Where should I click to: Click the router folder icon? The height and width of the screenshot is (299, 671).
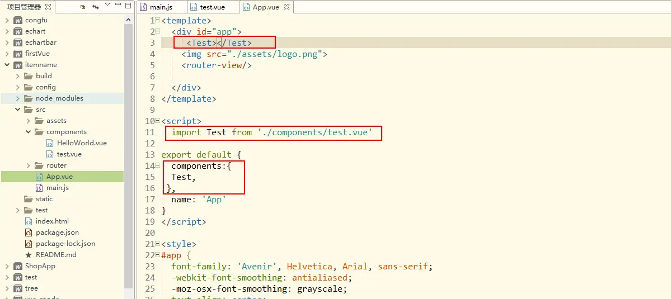39,165
